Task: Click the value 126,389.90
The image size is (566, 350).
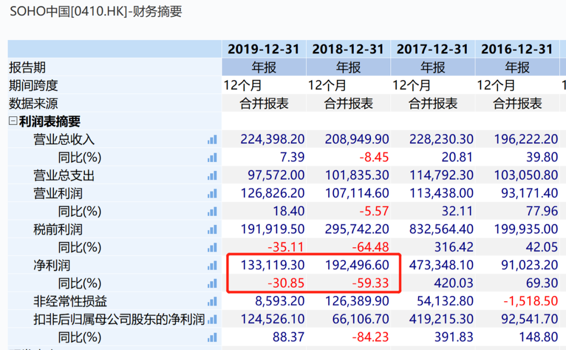Action: [x=357, y=301]
